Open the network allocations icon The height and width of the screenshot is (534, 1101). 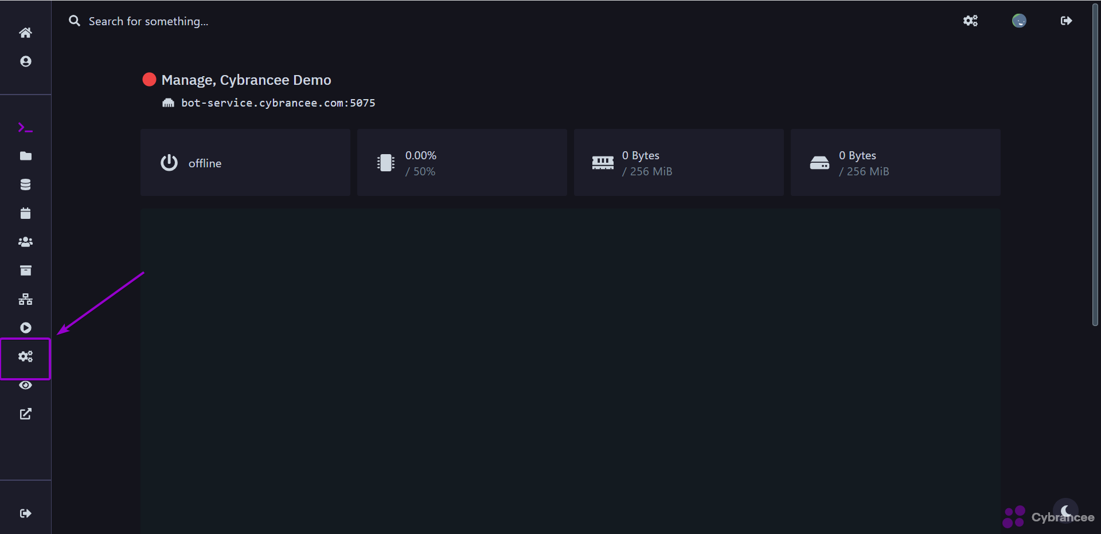point(25,299)
